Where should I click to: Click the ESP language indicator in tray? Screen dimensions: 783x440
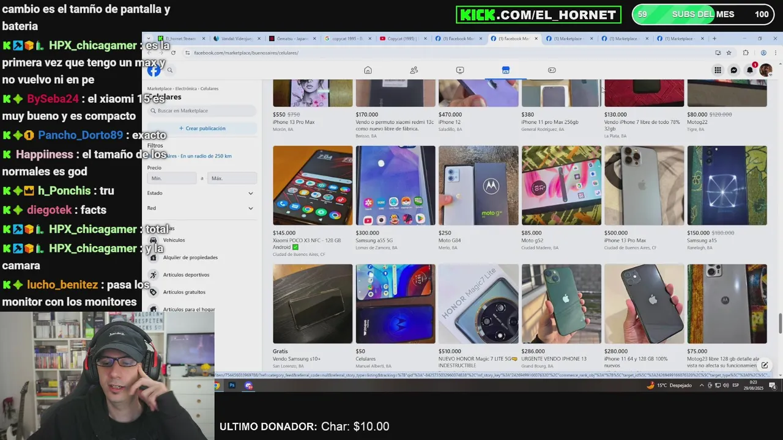736,386
